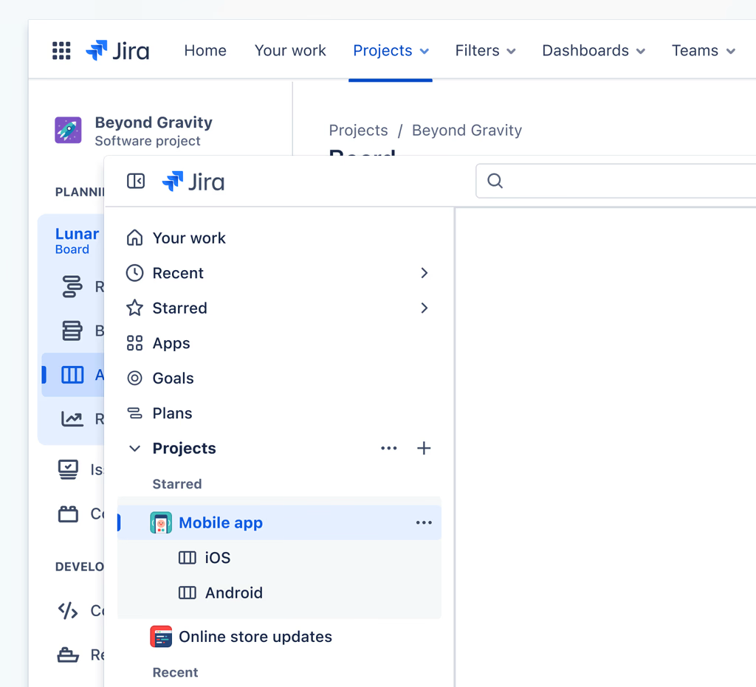Click the Mobile app project avatar
756x687 pixels.
point(161,522)
